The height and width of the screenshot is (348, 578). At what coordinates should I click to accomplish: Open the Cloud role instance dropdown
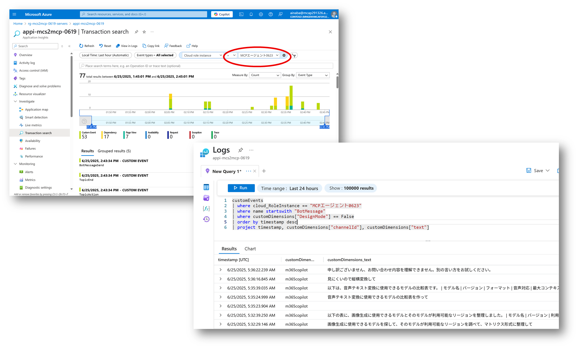(202, 55)
